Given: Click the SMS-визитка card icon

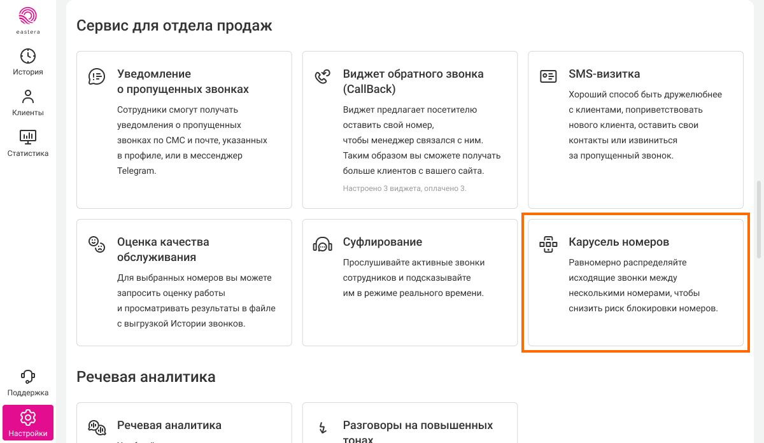Looking at the screenshot, I should pos(548,77).
